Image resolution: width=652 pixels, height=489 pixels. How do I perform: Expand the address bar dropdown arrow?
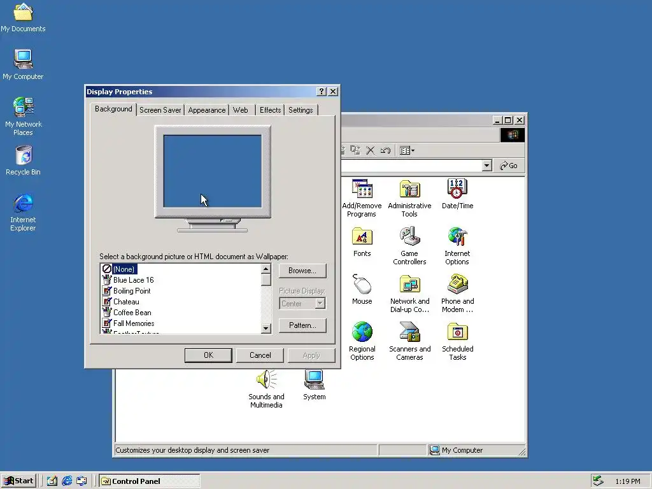(487, 166)
